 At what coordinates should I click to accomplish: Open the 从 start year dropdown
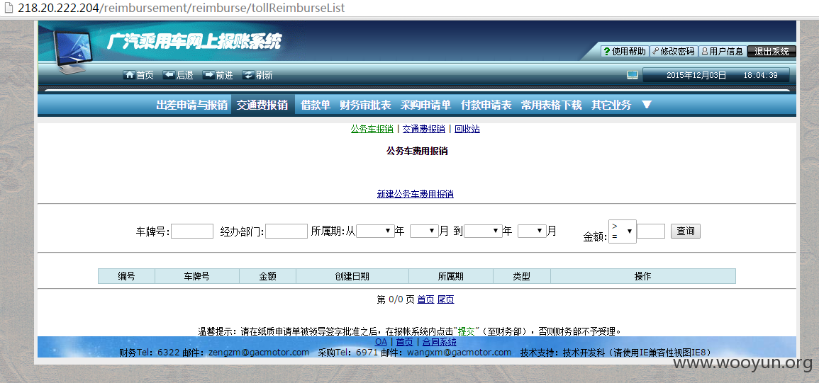click(x=375, y=231)
